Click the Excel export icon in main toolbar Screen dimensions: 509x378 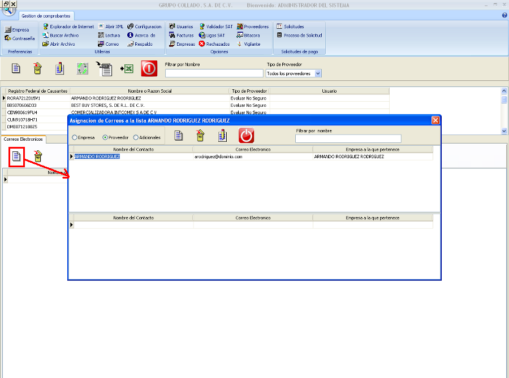(x=127, y=69)
